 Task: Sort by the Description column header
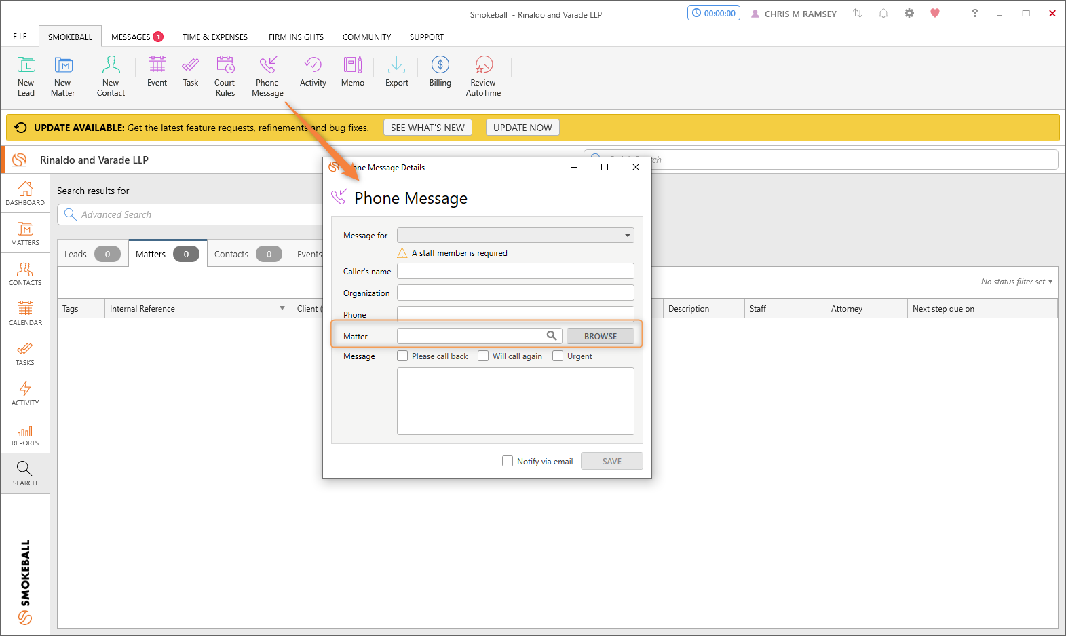704,308
